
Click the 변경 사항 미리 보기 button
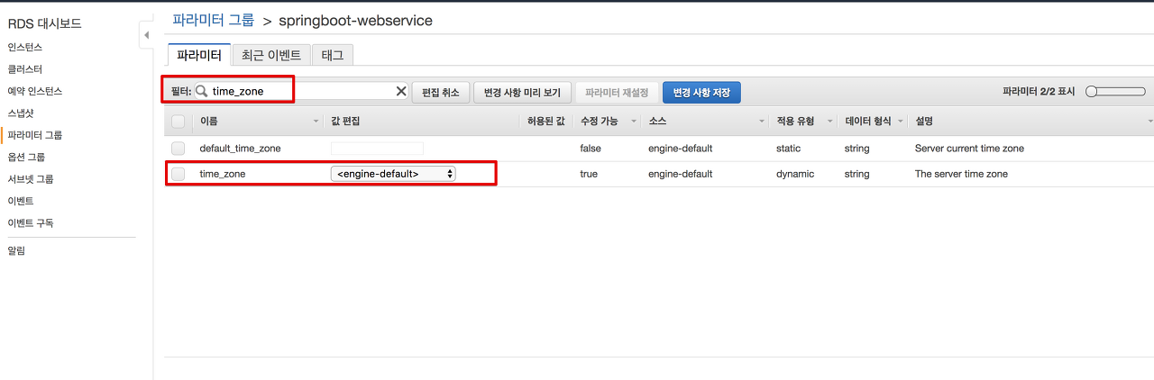[x=522, y=92]
